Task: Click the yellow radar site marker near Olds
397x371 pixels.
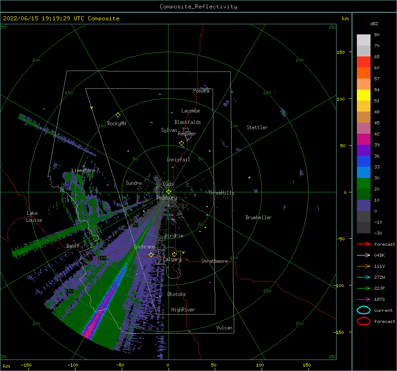Action: coord(169,192)
